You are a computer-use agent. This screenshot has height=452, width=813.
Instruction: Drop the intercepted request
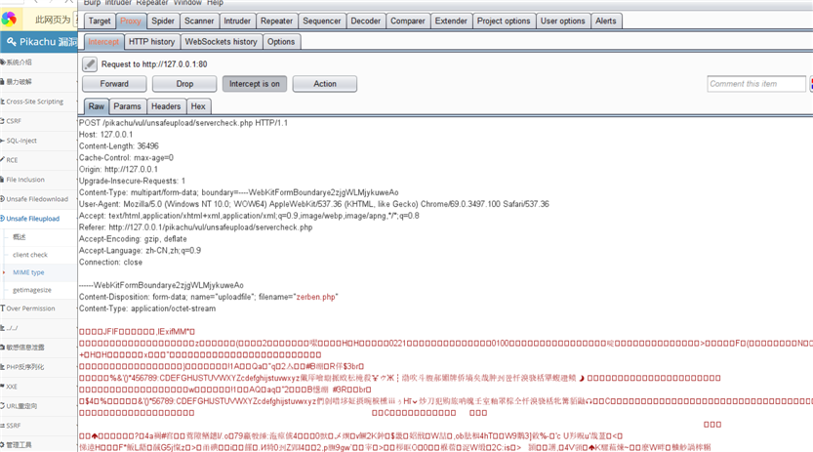click(184, 83)
